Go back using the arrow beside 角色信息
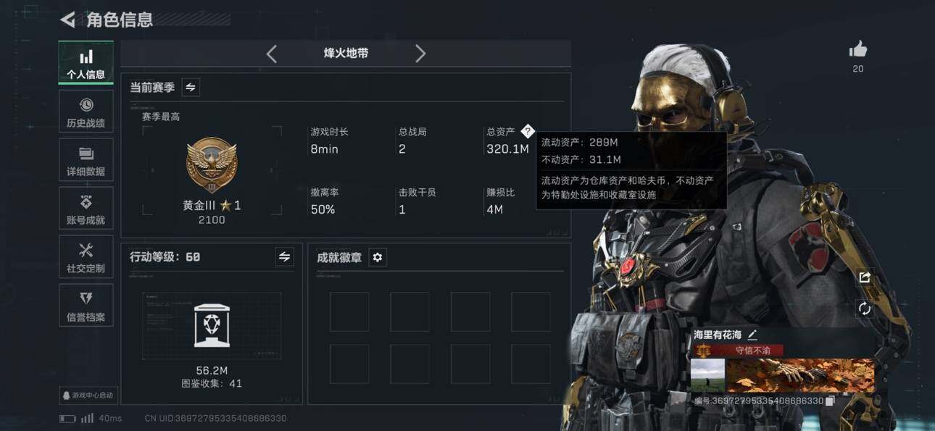935x431 pixels. click(68, 20)
